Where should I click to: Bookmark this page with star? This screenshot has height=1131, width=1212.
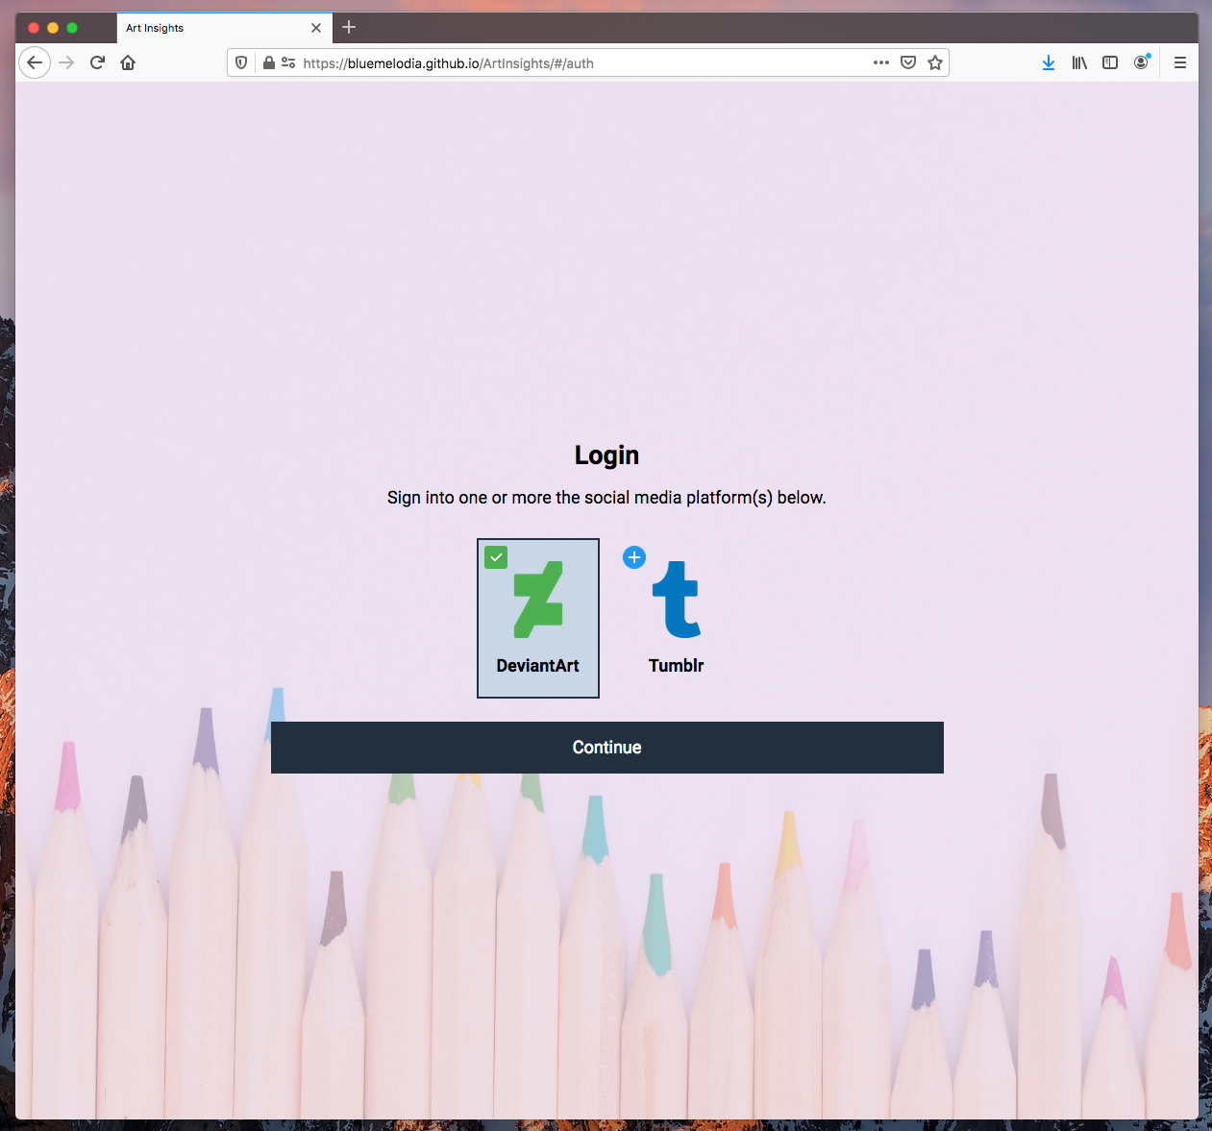935,62
